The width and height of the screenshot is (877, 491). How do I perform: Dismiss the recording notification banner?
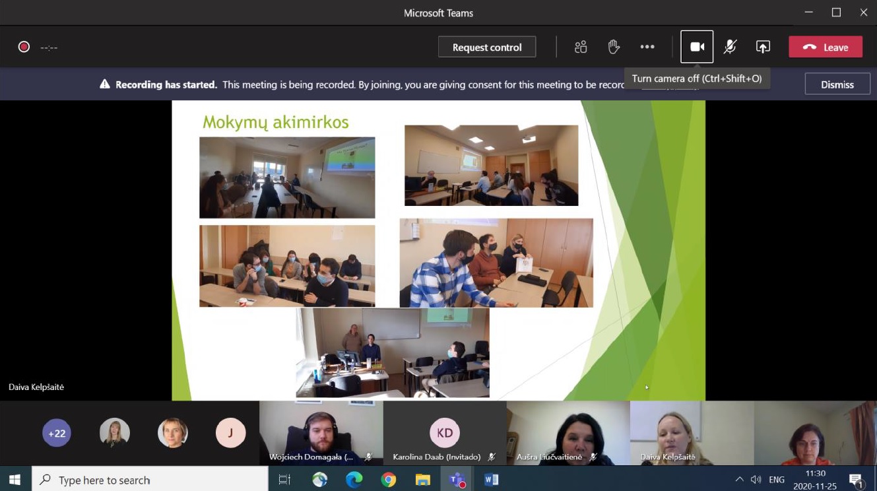837,84
